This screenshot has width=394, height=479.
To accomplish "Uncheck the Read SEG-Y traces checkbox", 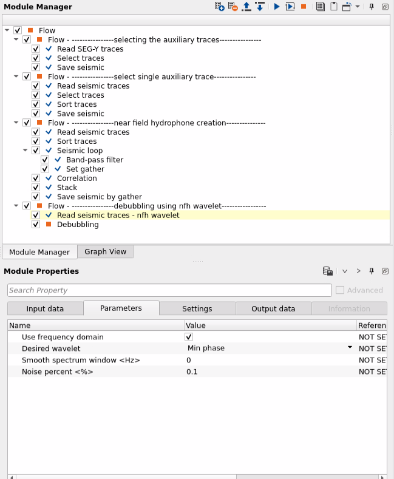I will pos(36,49).
